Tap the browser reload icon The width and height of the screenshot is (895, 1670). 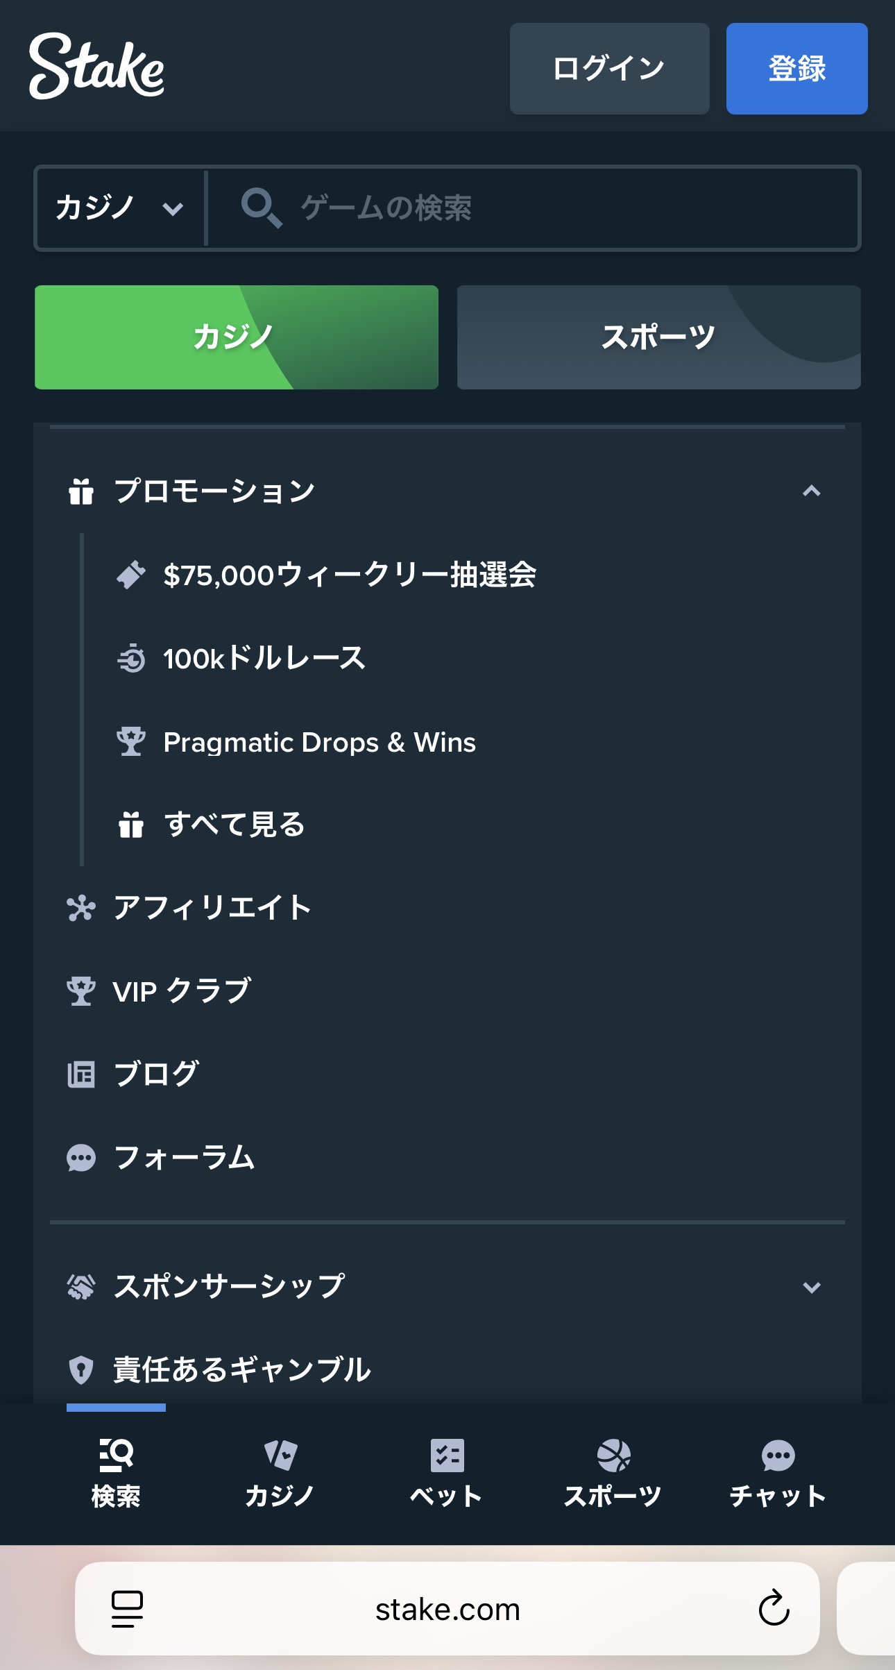click(x=774, y=1608)
